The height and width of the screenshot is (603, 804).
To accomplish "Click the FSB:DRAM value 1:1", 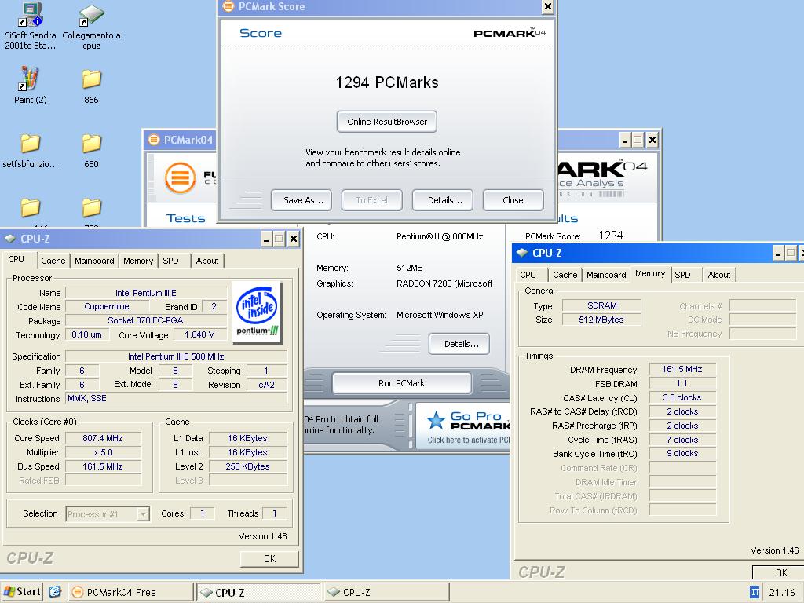I will 682,383.
